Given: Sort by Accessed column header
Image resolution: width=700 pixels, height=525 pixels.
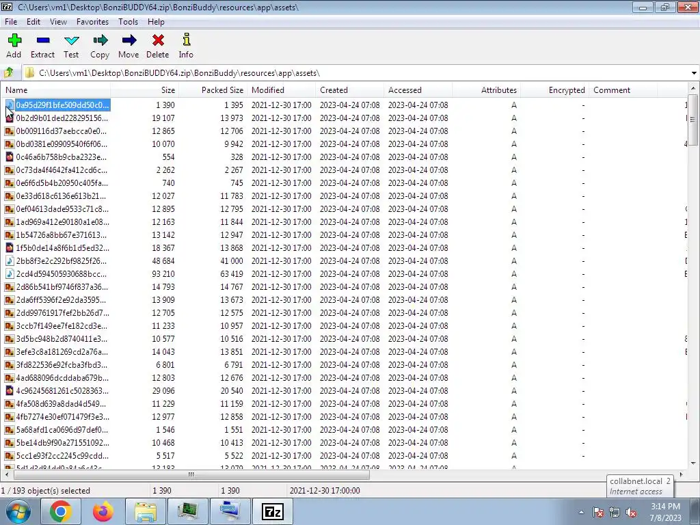Looking at the screenshot, I should (x=418, y=90).
